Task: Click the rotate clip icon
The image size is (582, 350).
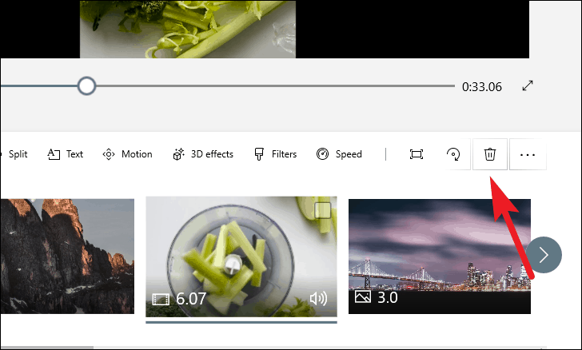Action: coord(453,154)
